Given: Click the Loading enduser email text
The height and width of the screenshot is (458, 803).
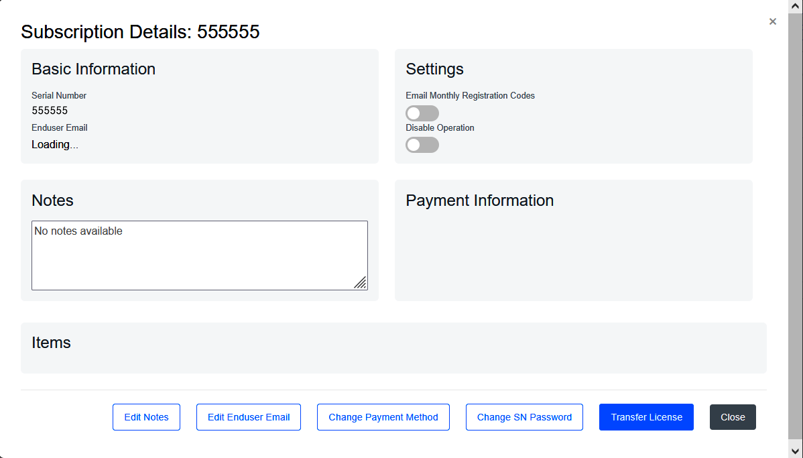Looking at the screenshot, I should click(x=54, y=144).
